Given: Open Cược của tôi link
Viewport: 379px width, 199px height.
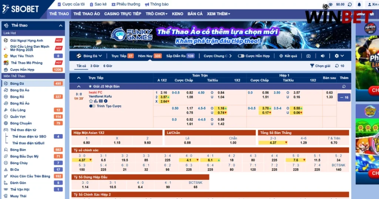Looking at the screenshot, I should (x=71, y=4).
